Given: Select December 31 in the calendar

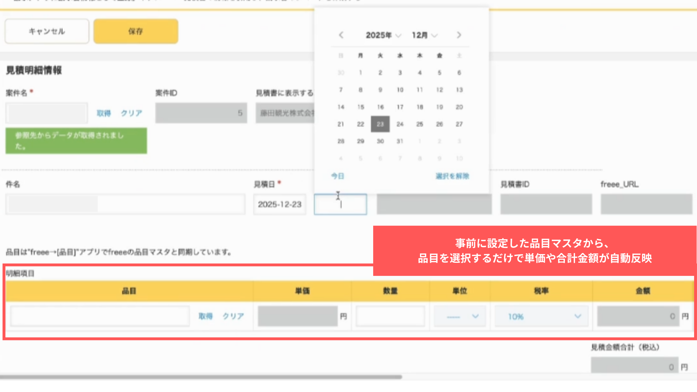Looking at the screenshot, I should tap(400, 141).
